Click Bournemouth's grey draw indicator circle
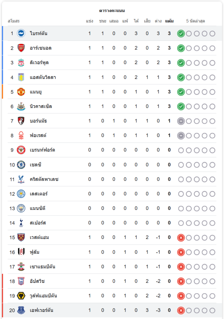The width and height of the screenshot is (224, 319). (x=181, y=121)
